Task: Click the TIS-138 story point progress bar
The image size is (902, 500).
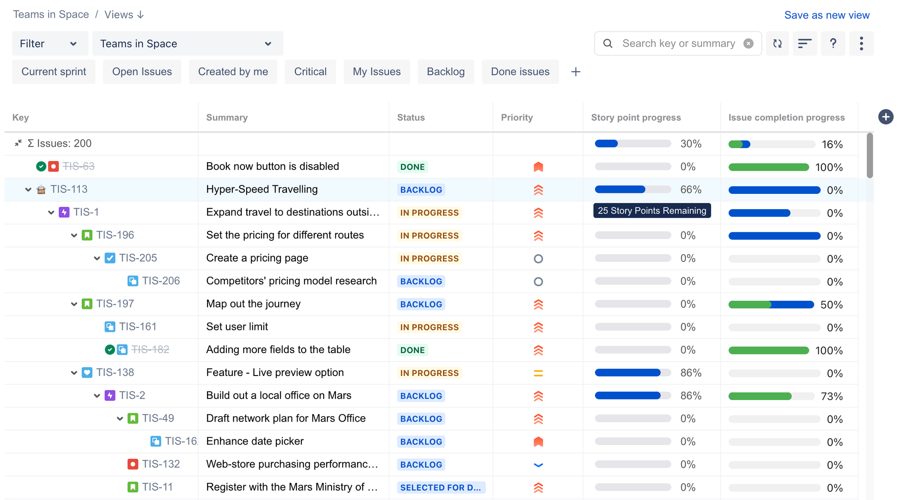Action: click(x=632, y=373)
